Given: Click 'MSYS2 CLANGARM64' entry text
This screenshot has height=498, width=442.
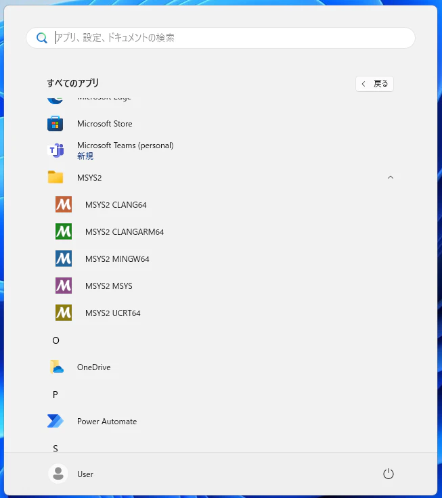Looking at the screenshot, I should (125, 232).
